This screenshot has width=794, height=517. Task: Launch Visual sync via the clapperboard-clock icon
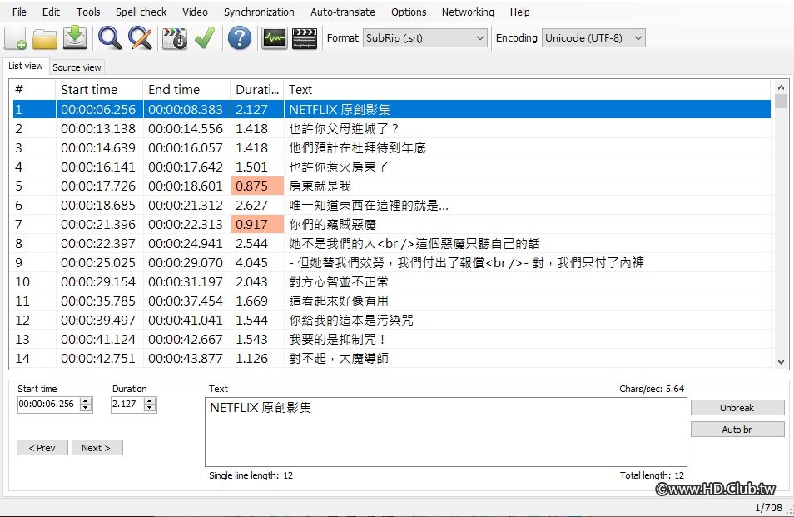click(x=175, y=38)
